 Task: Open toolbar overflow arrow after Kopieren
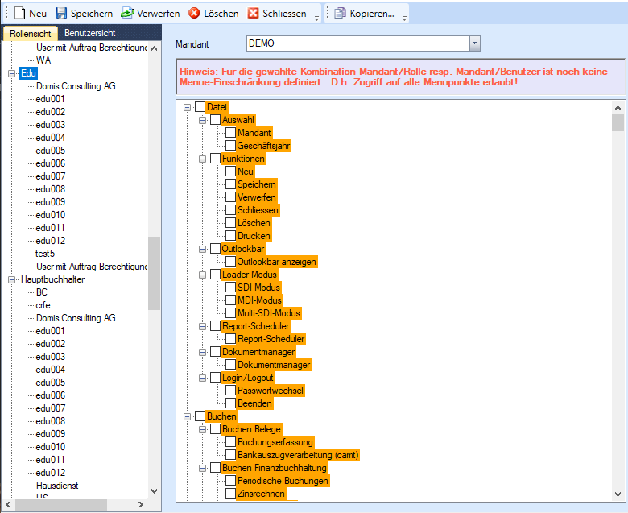pyautogui.click(x=404, y=16)
